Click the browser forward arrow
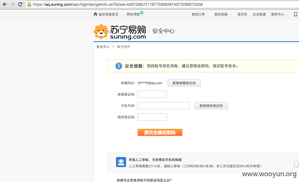The image size is (299, 182). 13,4
